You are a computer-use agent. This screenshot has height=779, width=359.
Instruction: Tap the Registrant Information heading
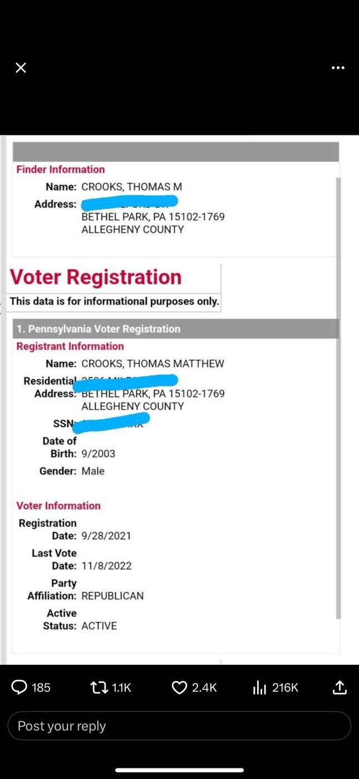coord(70,346)
